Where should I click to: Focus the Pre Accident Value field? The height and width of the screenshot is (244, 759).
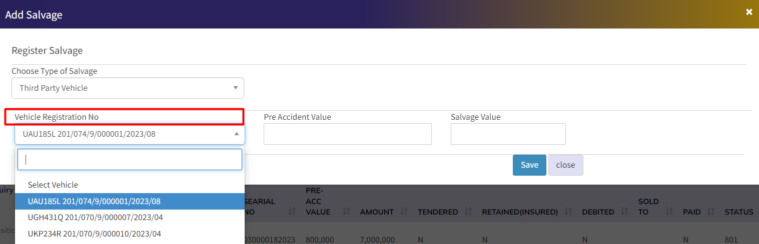click(347, 134)
